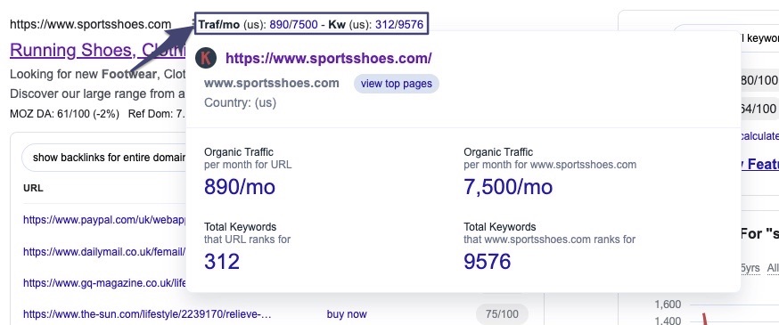Click the 890/mo URL organic traffic value
Screen dimensions: 779x325
[x=240, y=187]
